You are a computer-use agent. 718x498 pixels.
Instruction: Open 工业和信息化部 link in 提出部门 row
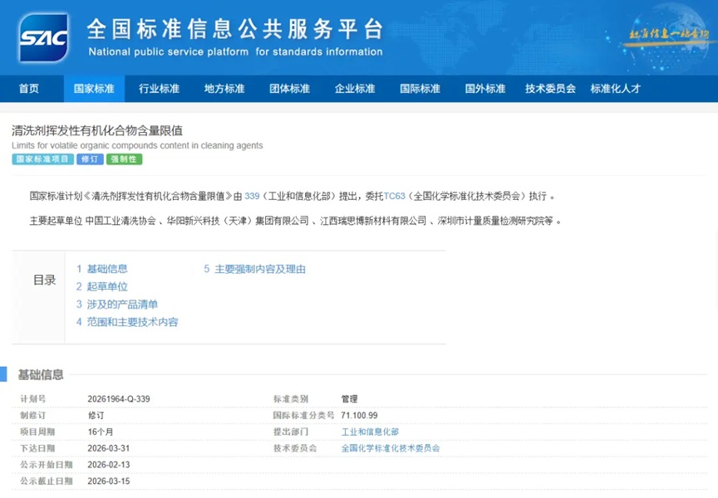370,432
